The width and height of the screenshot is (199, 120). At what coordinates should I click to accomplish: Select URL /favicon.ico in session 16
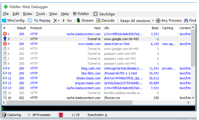112,98
